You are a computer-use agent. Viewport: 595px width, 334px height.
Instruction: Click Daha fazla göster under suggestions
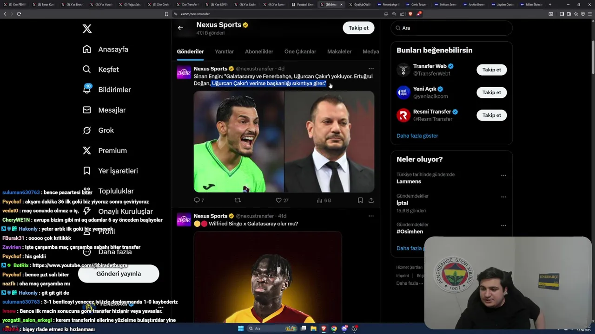(417, 136)
